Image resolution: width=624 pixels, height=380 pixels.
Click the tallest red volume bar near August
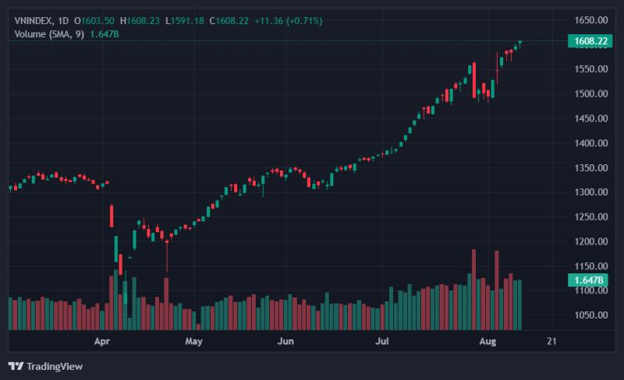(473, 290)
